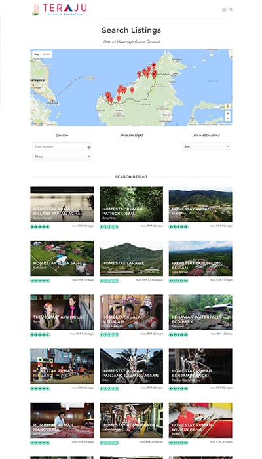Open Homestay Rumah Margretta listing
The image size is (262, 459).
tap(62, 420)
